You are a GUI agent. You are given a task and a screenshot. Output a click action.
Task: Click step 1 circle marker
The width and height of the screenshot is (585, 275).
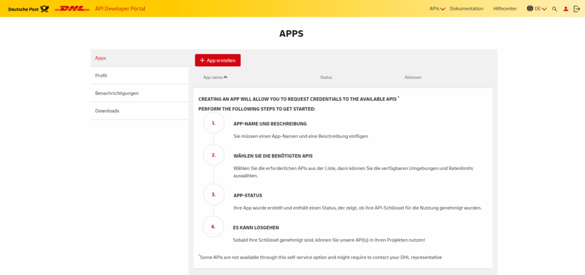point(214,123)
